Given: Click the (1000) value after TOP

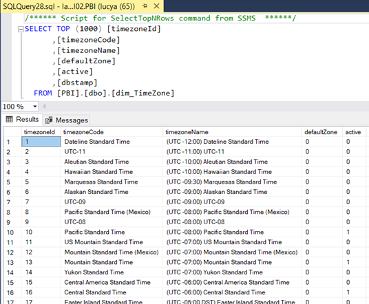Looking at the screenshot, I should click(x=89, y=29).
